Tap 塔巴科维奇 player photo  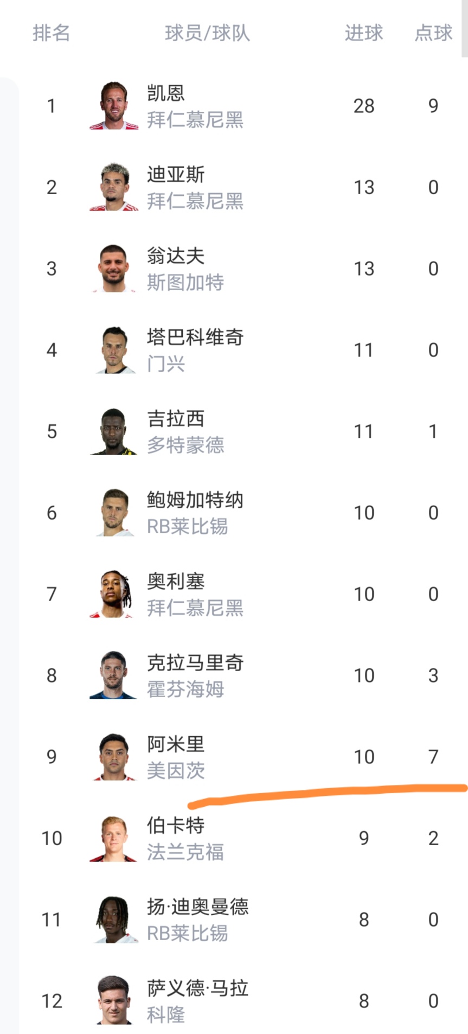coord(114,350)
